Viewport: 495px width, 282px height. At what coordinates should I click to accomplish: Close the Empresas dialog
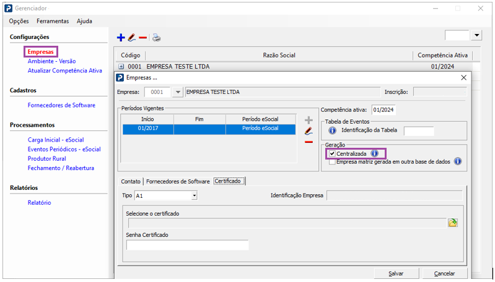(x=463, y=77)
